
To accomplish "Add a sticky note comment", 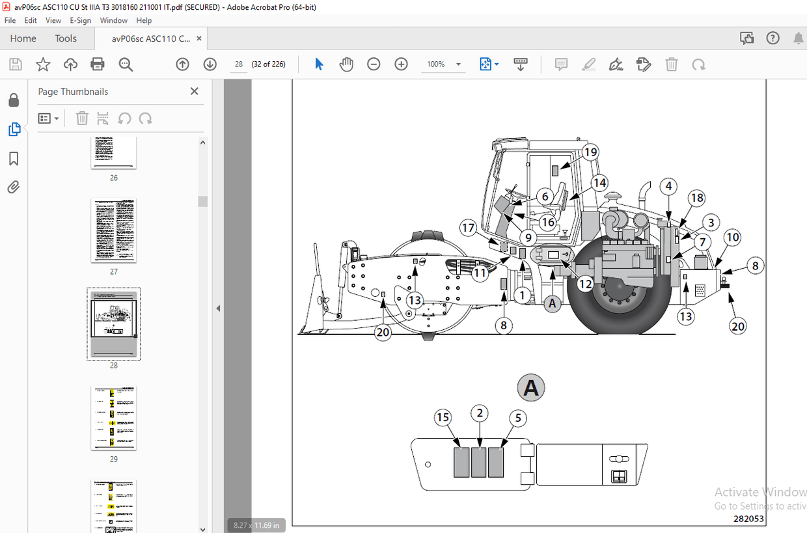I will tap(560, 64).
